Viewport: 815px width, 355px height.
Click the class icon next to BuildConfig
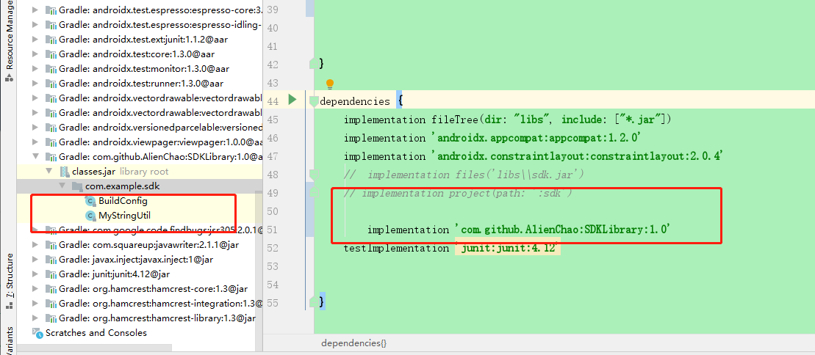tap(90, 201)
